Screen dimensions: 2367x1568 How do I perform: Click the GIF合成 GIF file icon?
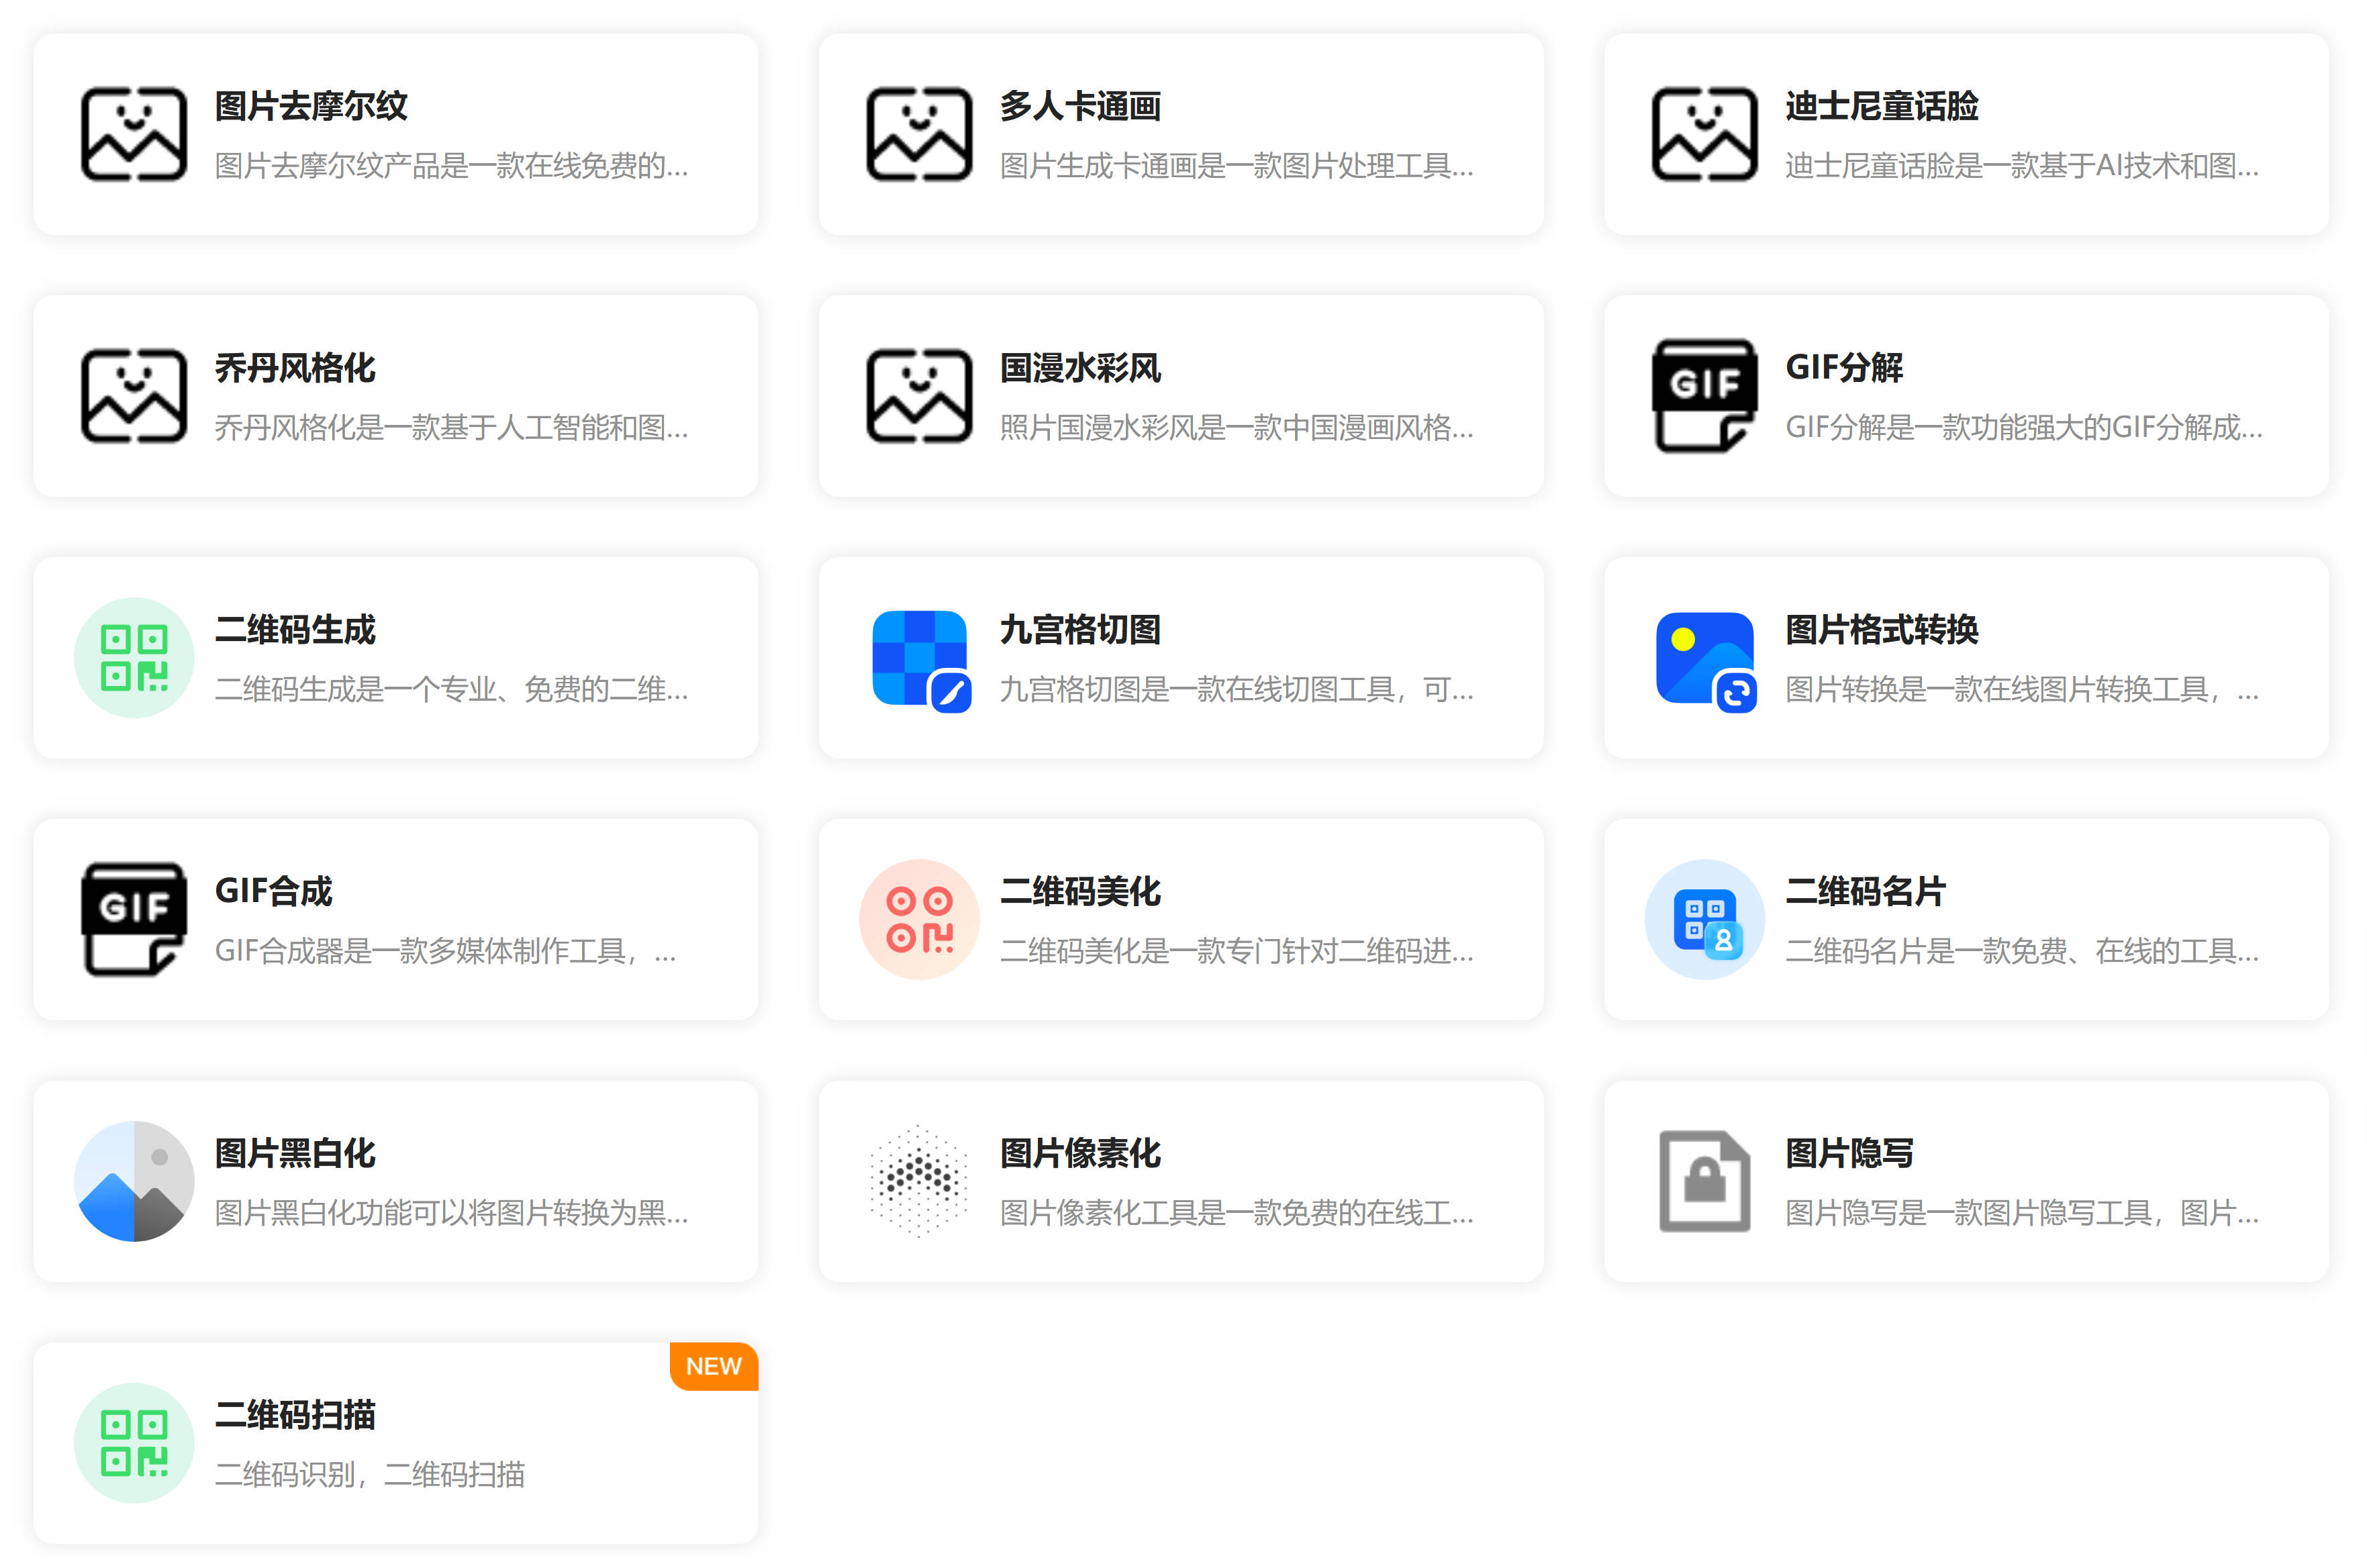pyautogui.click(x=134, y=919)
